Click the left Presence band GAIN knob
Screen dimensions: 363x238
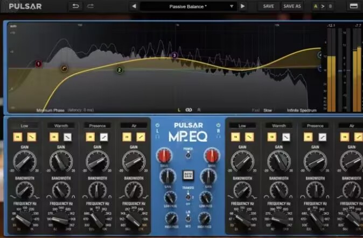tap(97, 161)
